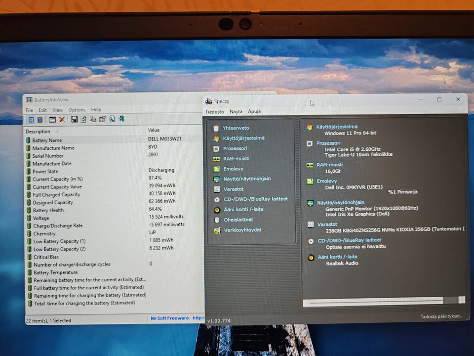Select the Show Battery Information toolbar icon
Screen dimensions: 474x356
point(31,120)
